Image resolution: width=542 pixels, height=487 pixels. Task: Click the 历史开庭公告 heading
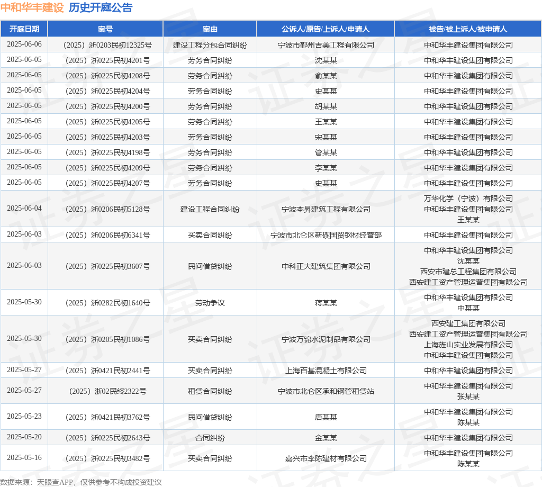point(101,7)
